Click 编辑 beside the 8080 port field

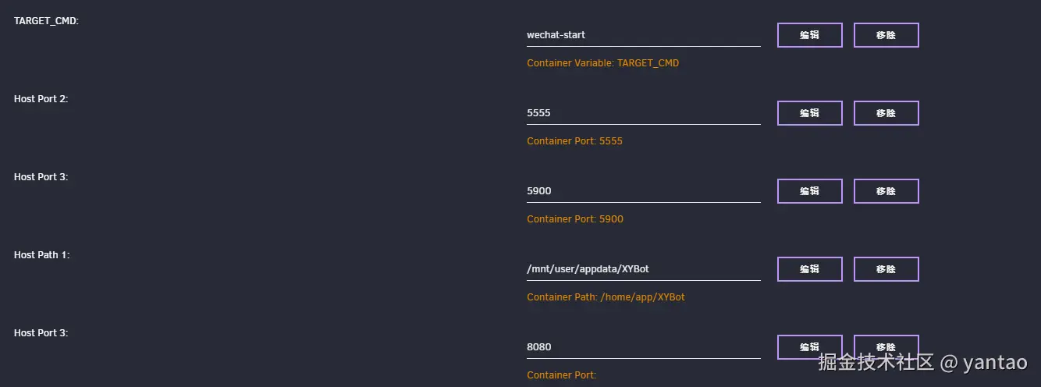(809, 346)
